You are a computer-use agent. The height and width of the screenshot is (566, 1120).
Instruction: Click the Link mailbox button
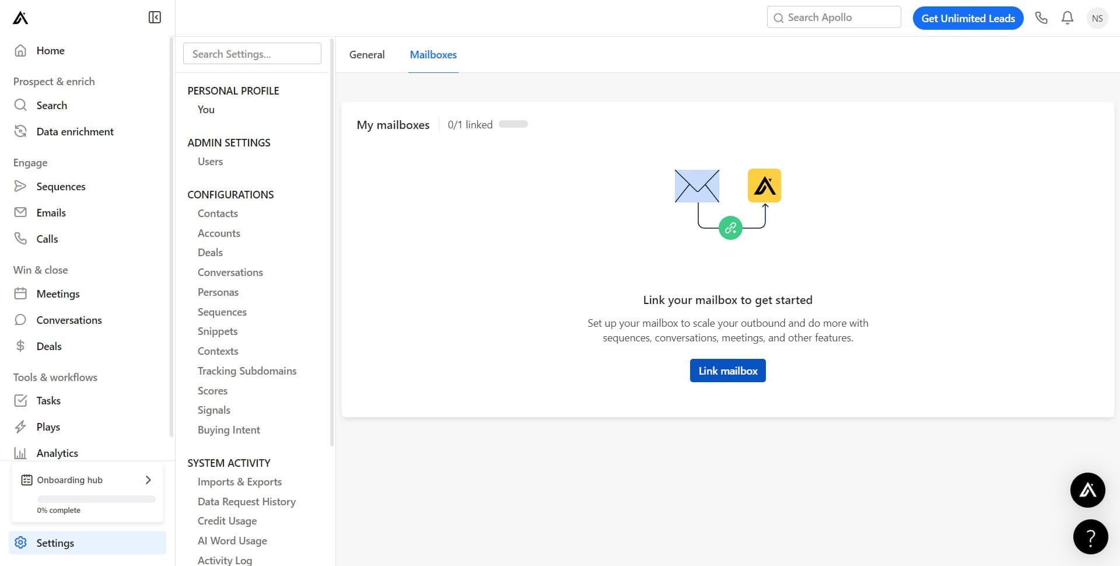point(727,370)
